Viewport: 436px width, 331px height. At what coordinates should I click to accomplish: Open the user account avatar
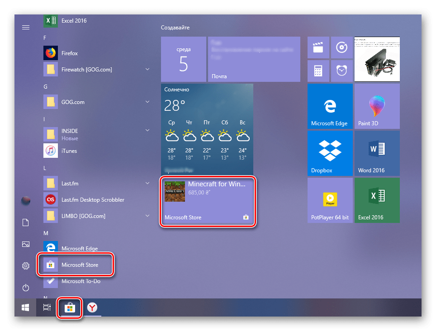pyautogui.click(x=26, y=200)
